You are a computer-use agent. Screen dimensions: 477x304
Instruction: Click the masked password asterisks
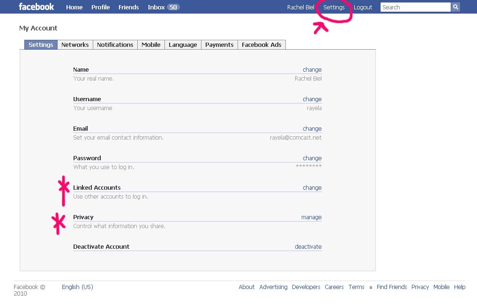click(x=309, y=166)
